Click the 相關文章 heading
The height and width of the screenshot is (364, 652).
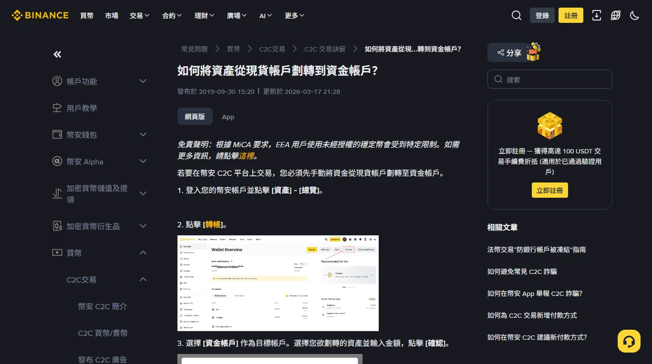click(x=503, y=227)
